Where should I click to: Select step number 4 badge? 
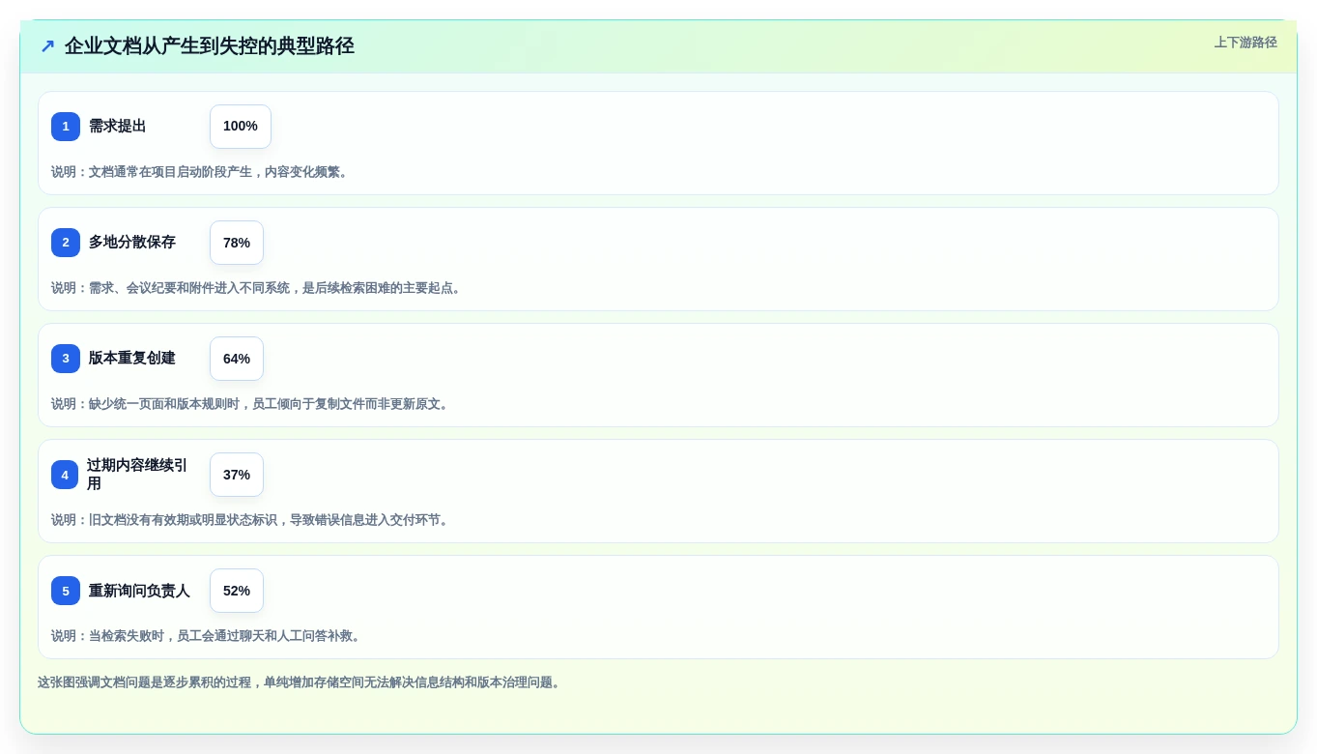(x=65, y=475)
